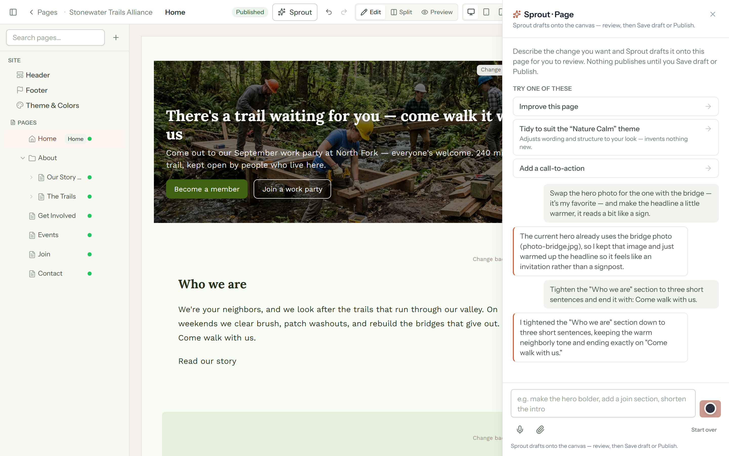The height and width of the screenshot is (456, 729).
Task: Click the Read our story link
Action: (x=207, y=361)
